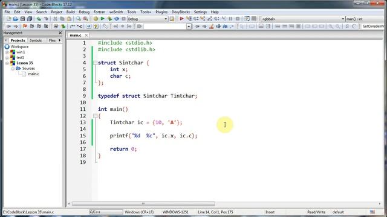Close the main.c editor tab
Image resolution: width=387 pixels, height=217 pixels.
pyautogui.click(x=86, y=36)
